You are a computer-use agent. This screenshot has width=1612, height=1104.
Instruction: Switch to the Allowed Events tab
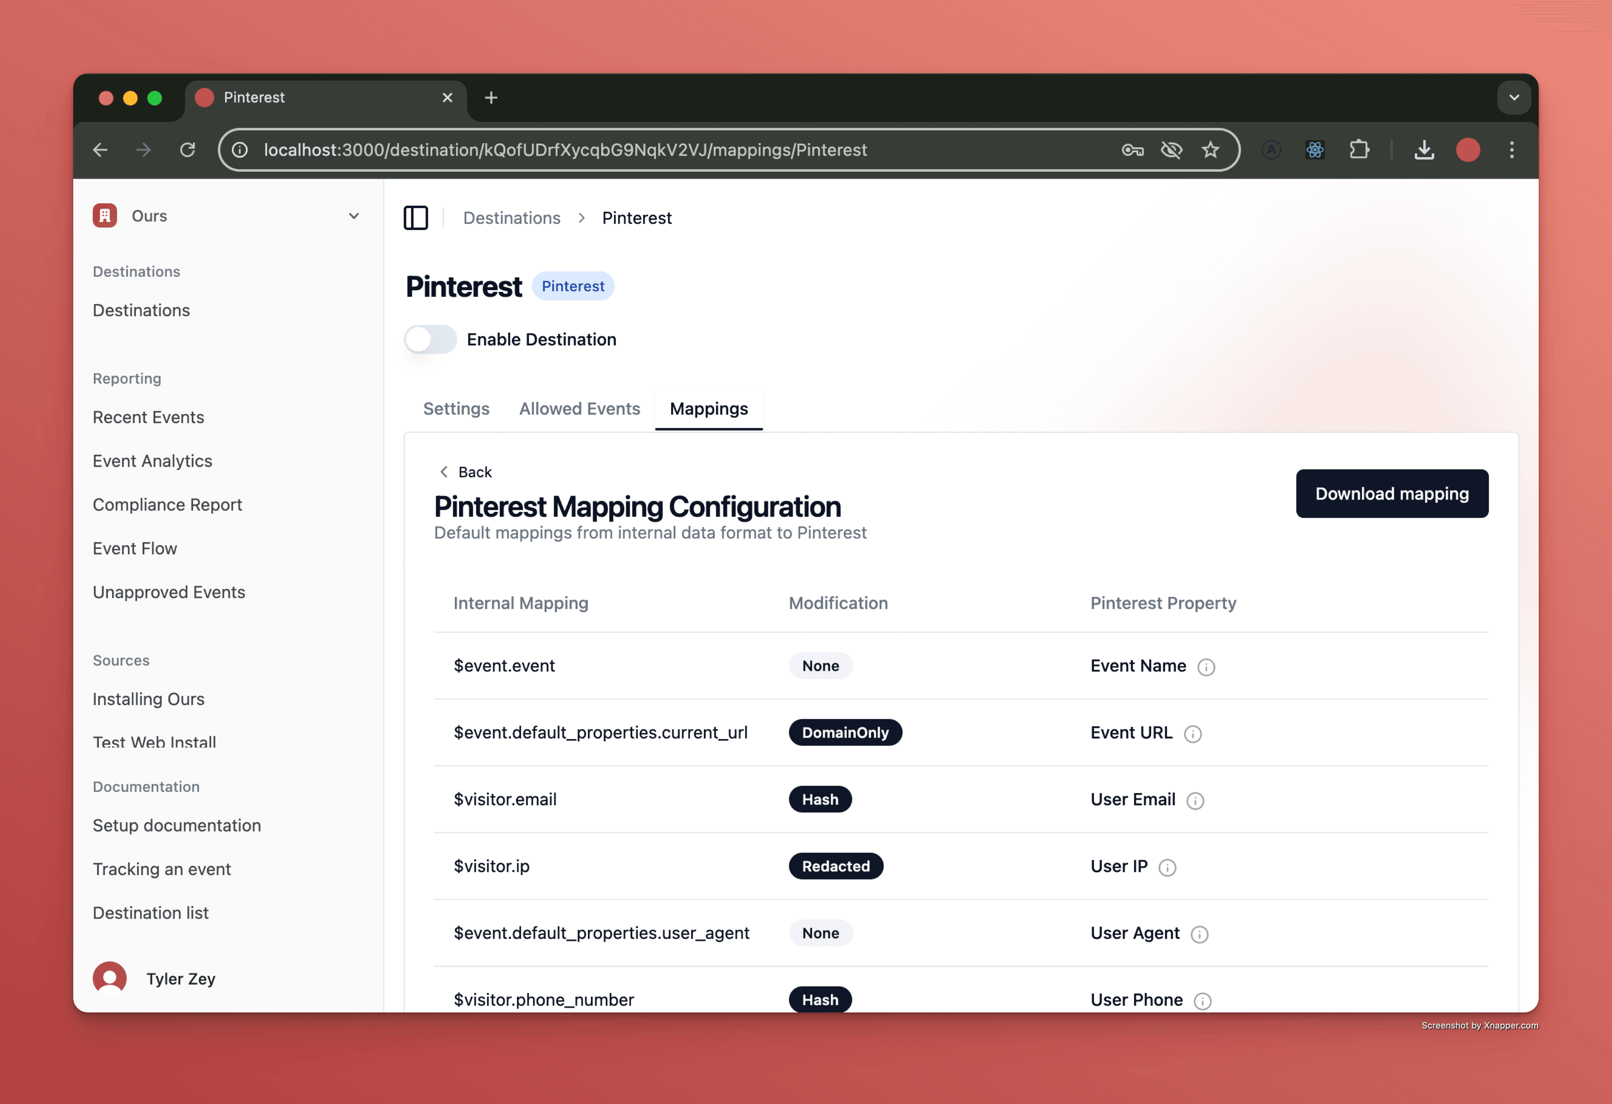579,408
